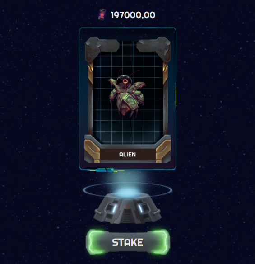Click the bottom-right gold corner of card frame
Screen dimensions: 255x264
(163, 151)
